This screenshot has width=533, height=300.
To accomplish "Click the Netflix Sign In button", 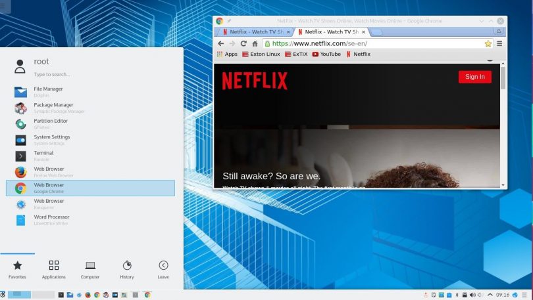I will point(475,77).
